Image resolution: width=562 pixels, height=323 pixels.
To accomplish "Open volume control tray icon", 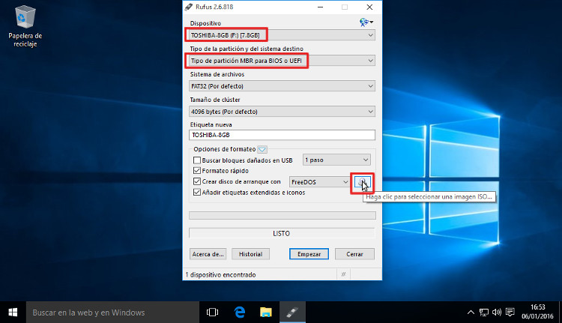I will pyautogui.click(x=497, y=313).
